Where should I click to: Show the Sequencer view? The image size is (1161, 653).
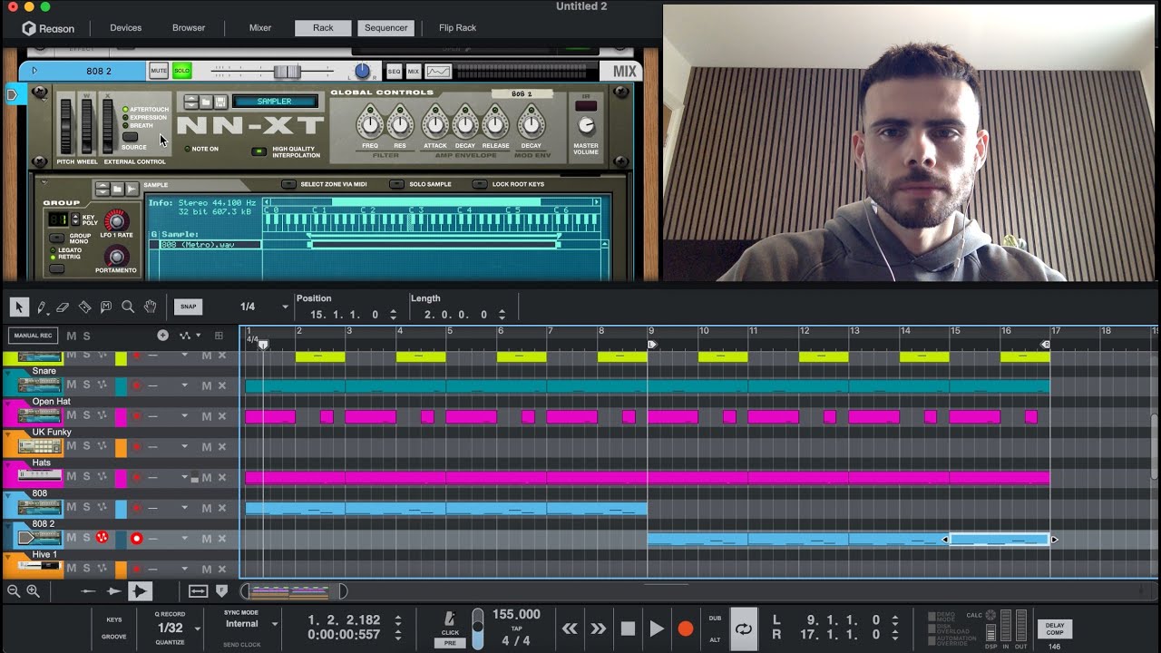[x=386, y=27]
